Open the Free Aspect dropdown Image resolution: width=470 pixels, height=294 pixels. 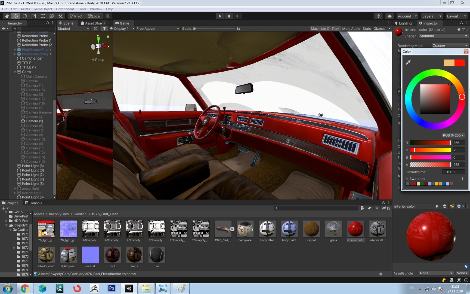tap(158, 29)
